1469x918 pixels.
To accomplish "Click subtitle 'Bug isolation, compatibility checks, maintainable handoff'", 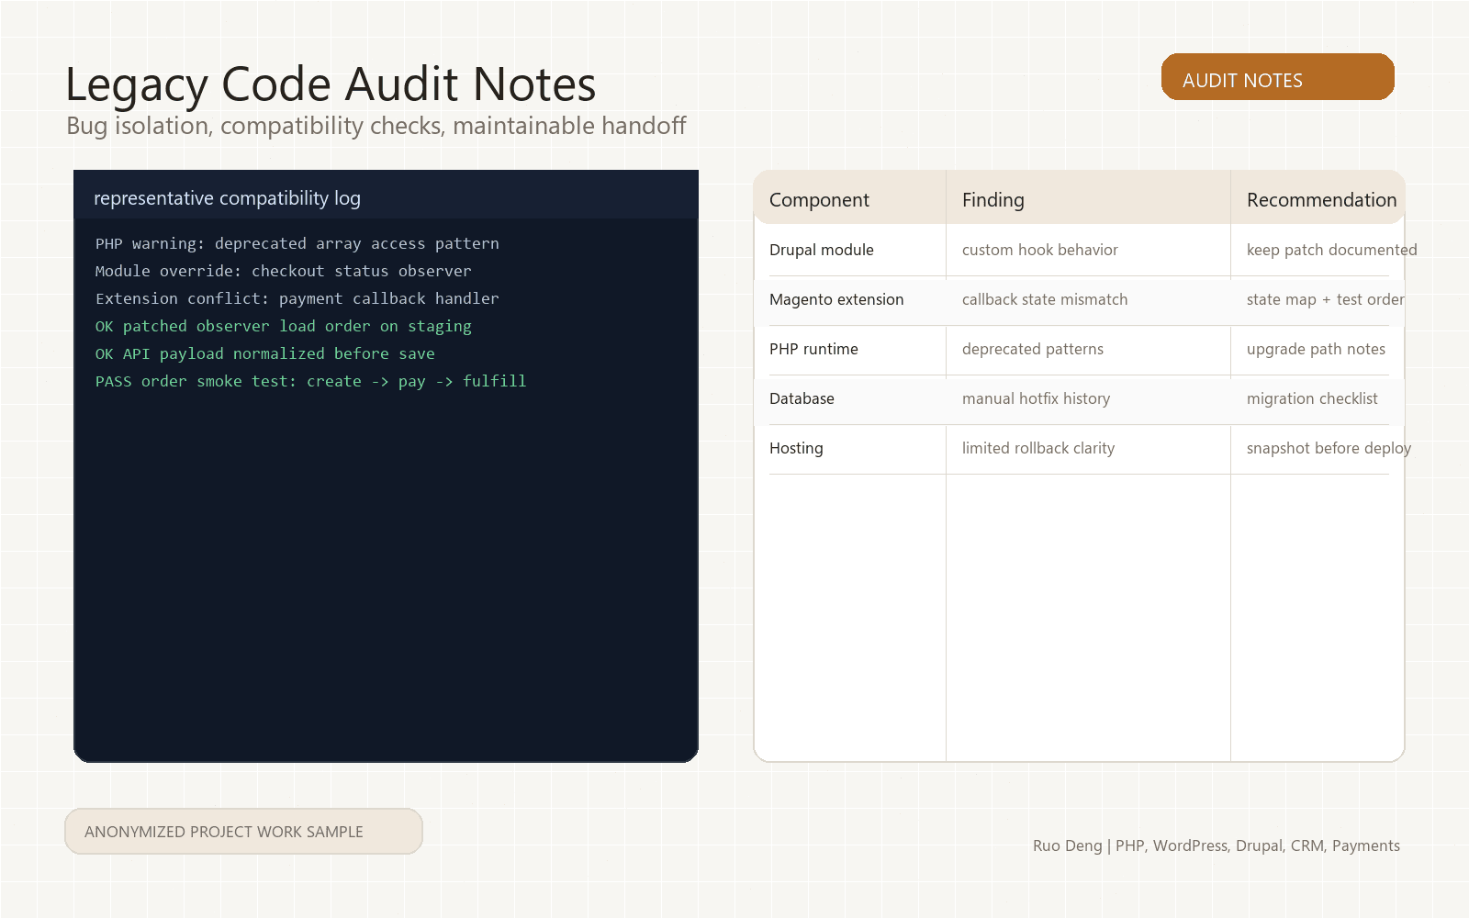I will coord(376,126).
